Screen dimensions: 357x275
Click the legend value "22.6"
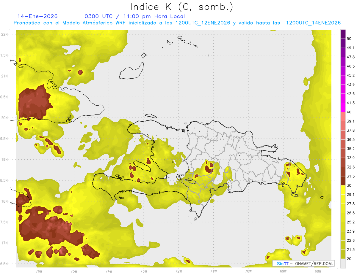351,240
